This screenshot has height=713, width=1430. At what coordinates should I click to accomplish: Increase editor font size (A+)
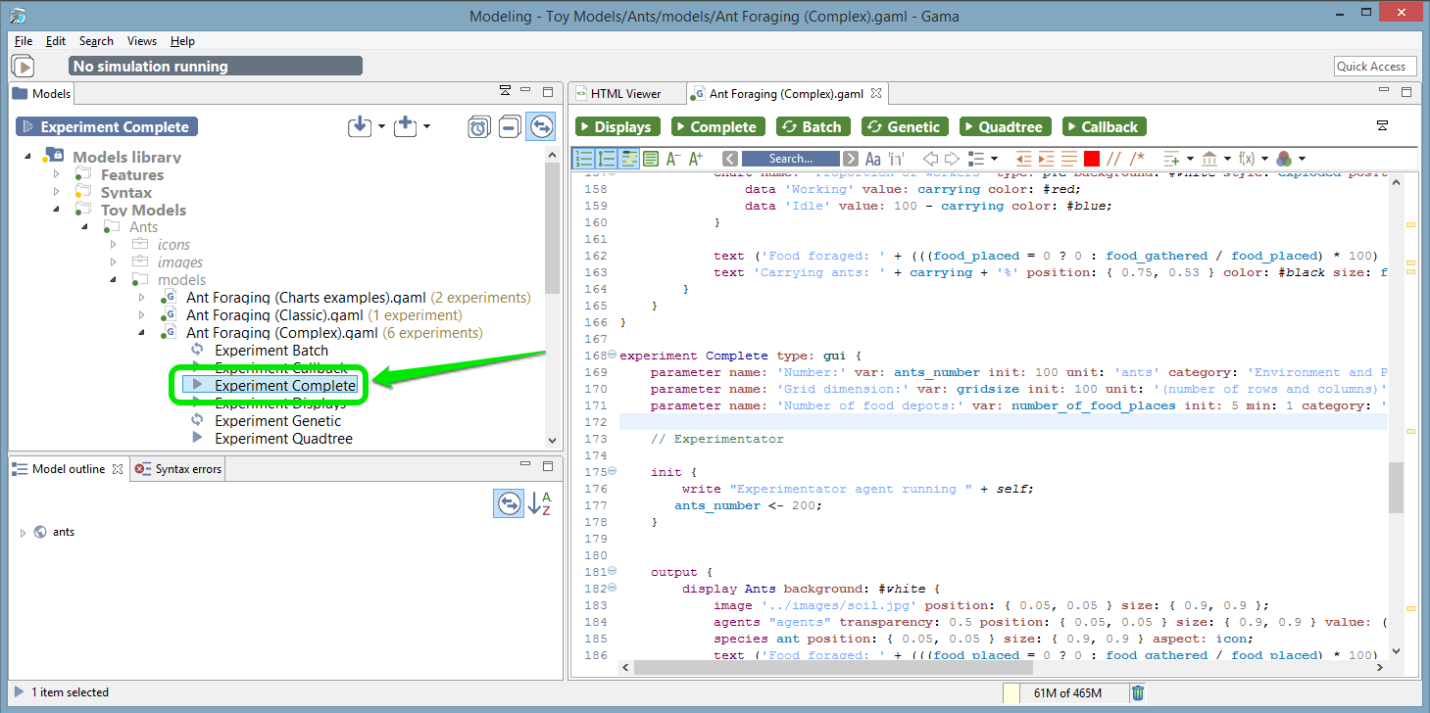coord(696,159)
